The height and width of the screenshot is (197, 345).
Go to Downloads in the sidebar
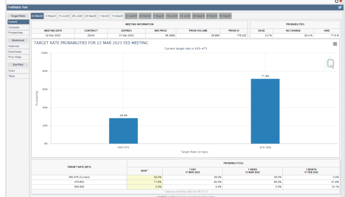[x=15, y=52]
